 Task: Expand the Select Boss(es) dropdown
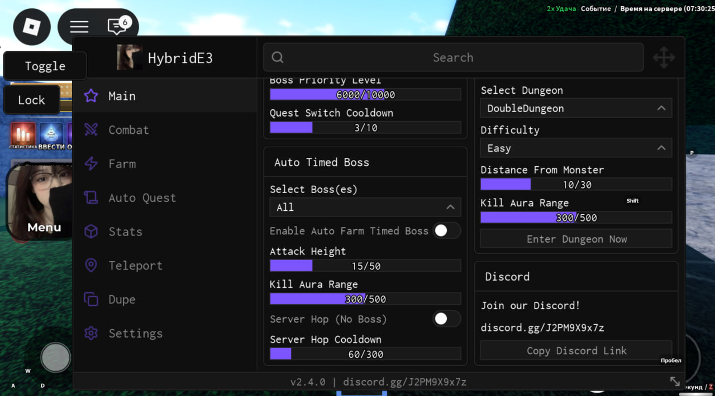365,207
